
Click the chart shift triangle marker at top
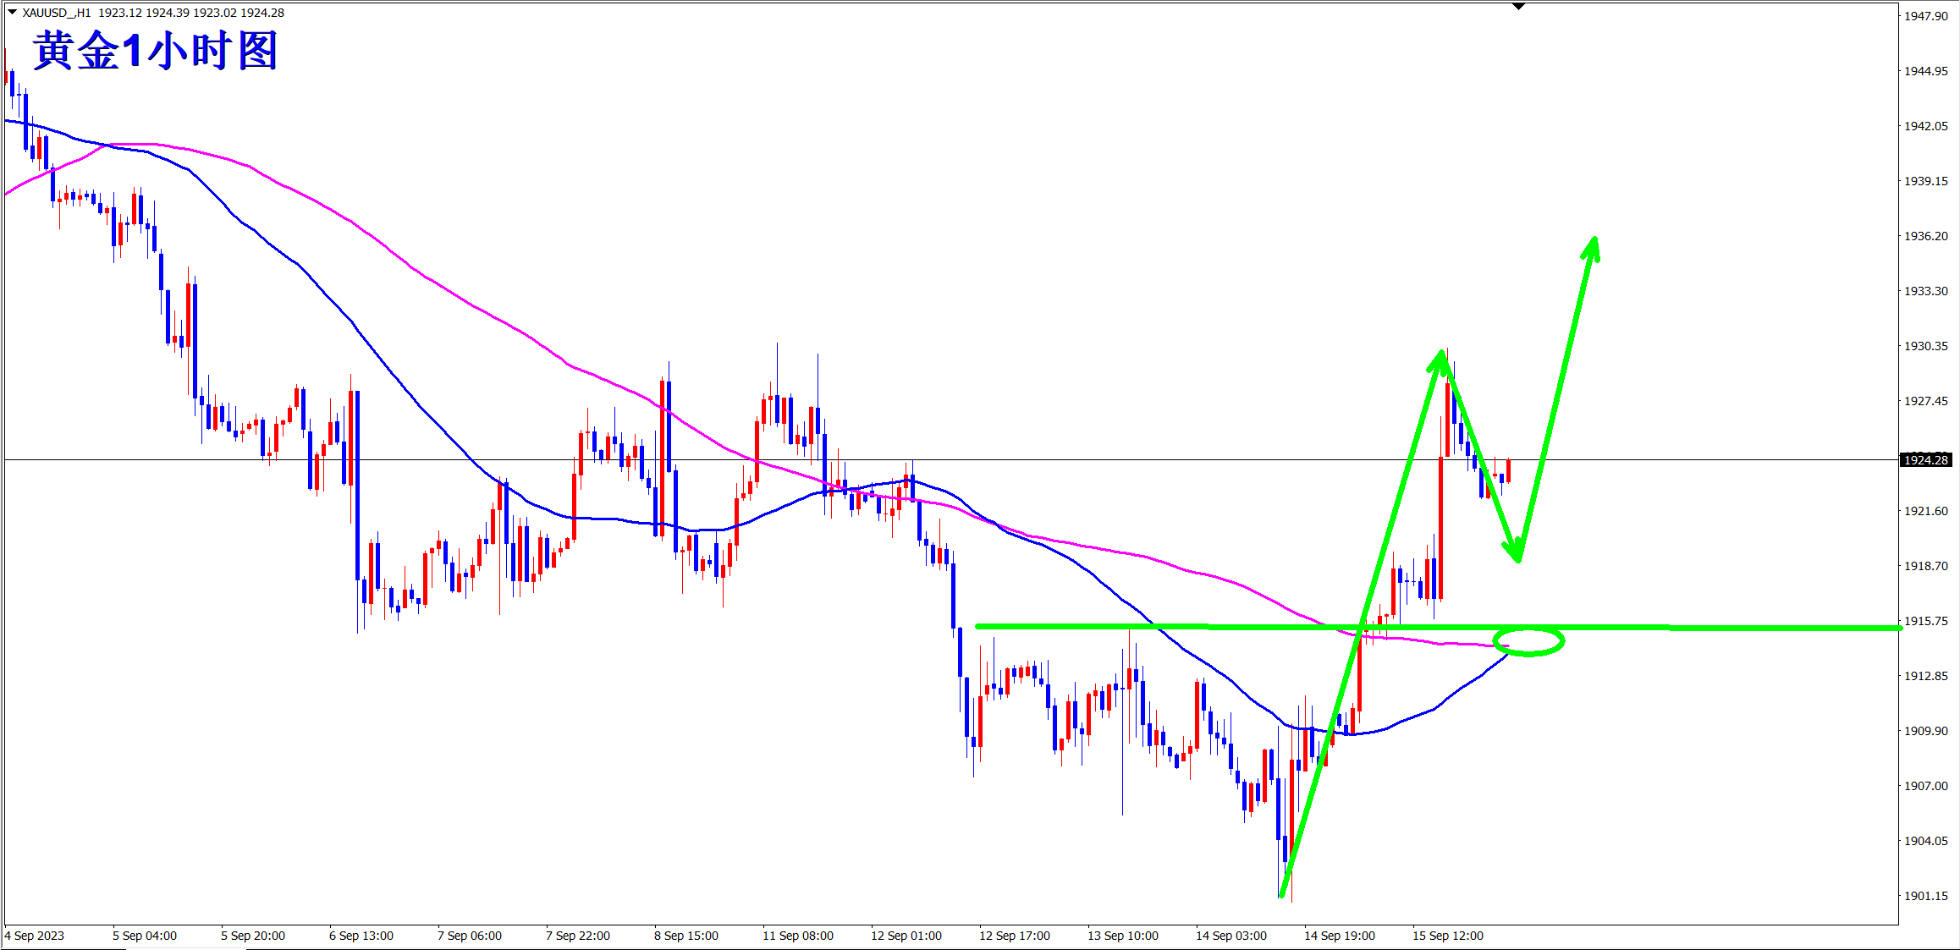(x=1518, y=7)
